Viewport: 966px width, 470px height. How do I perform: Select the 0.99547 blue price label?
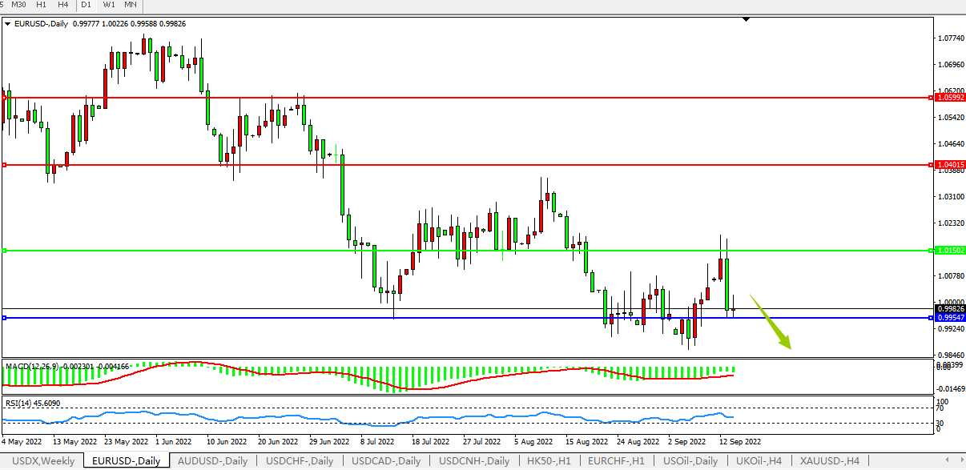948,318
